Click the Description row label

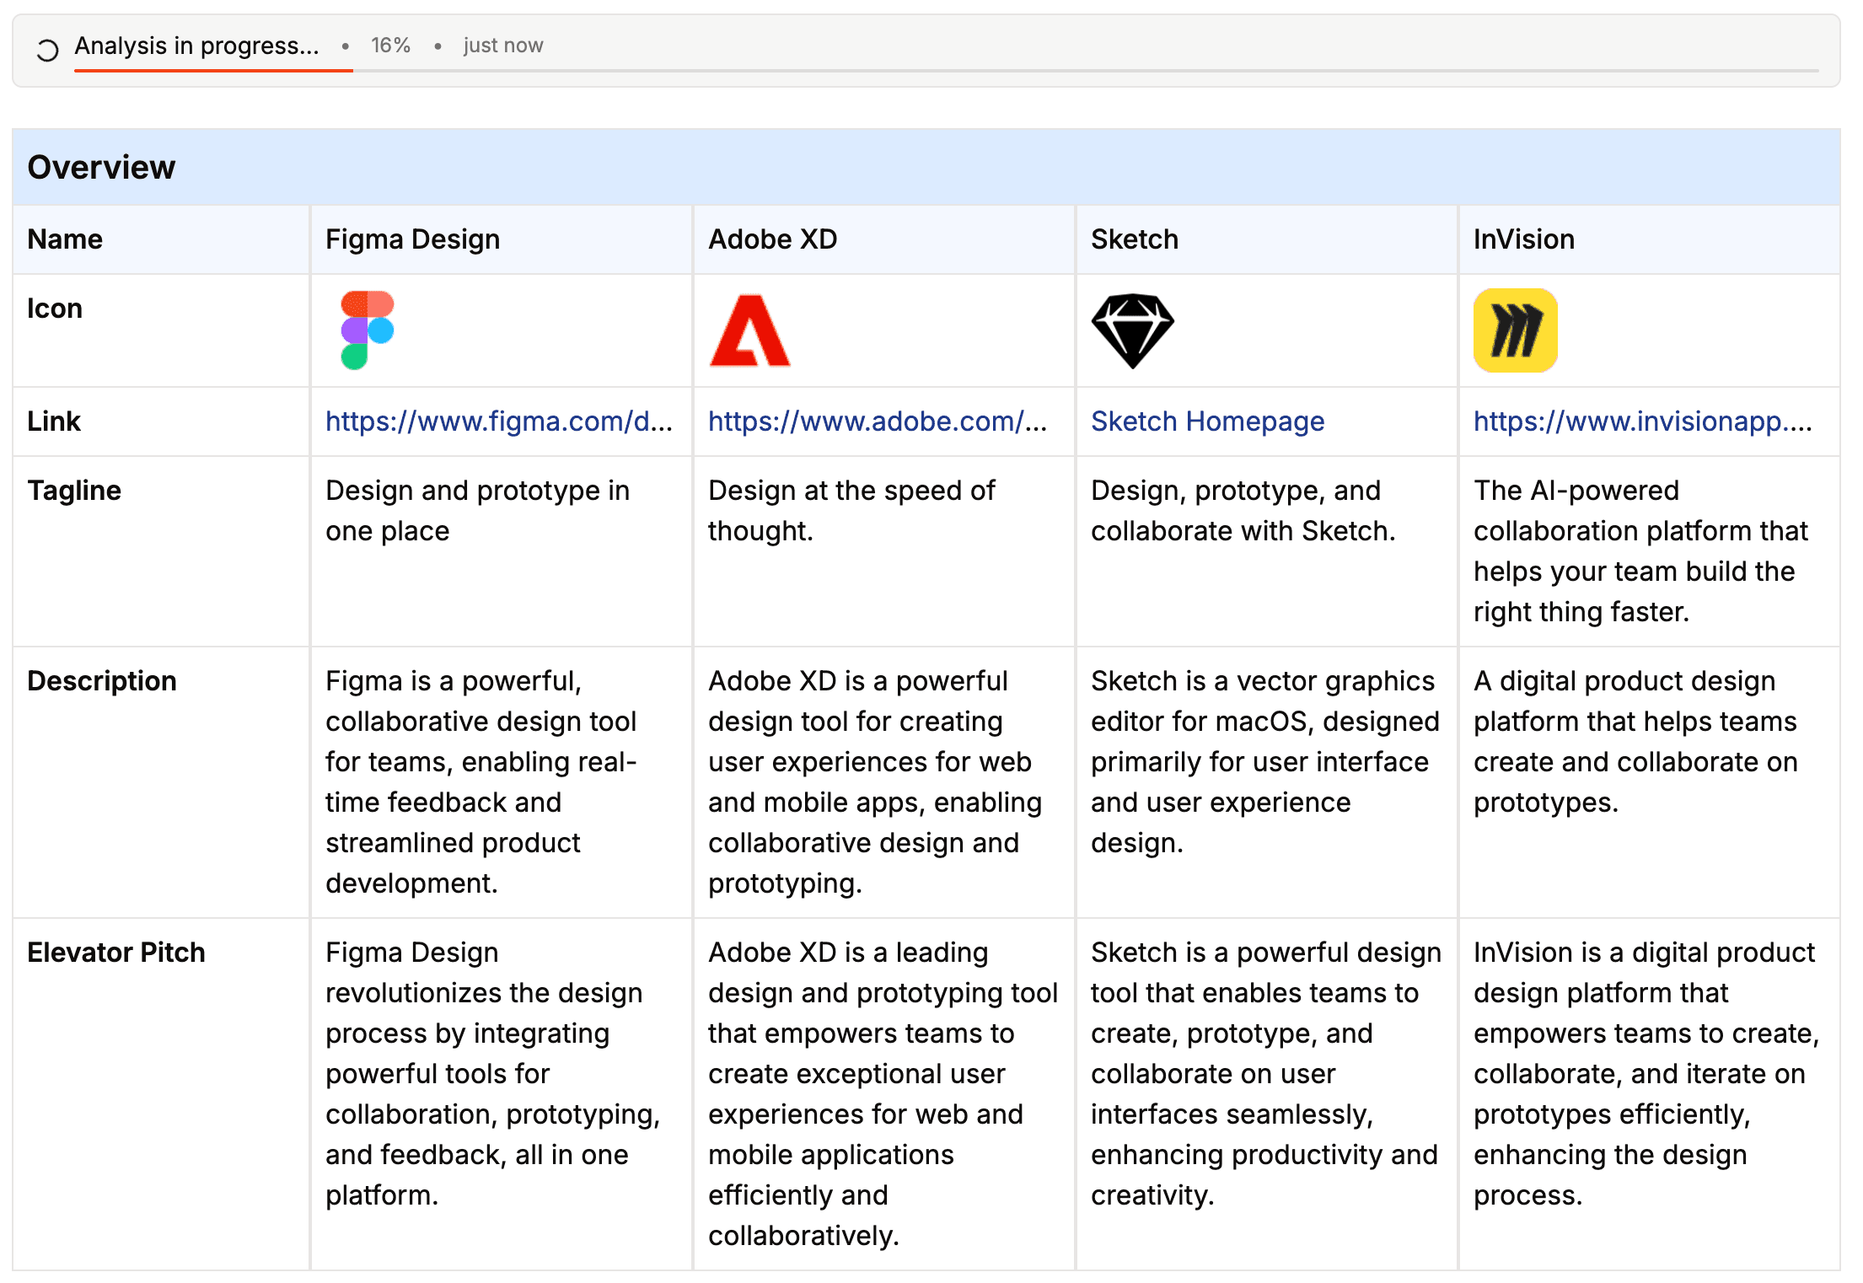[102, 681]
